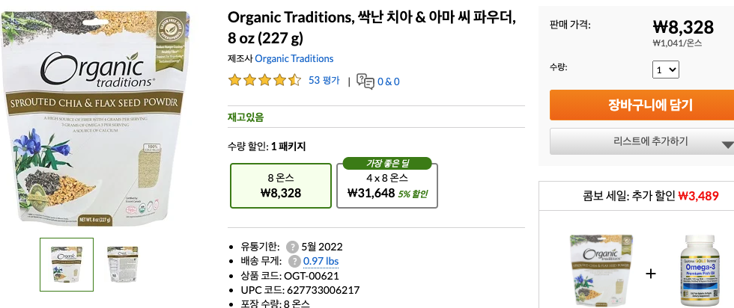Screen dimensions: 734x308
Task: Expand the 리스트에 추가하기 dropdown arrow
Action: click(727, 144)
